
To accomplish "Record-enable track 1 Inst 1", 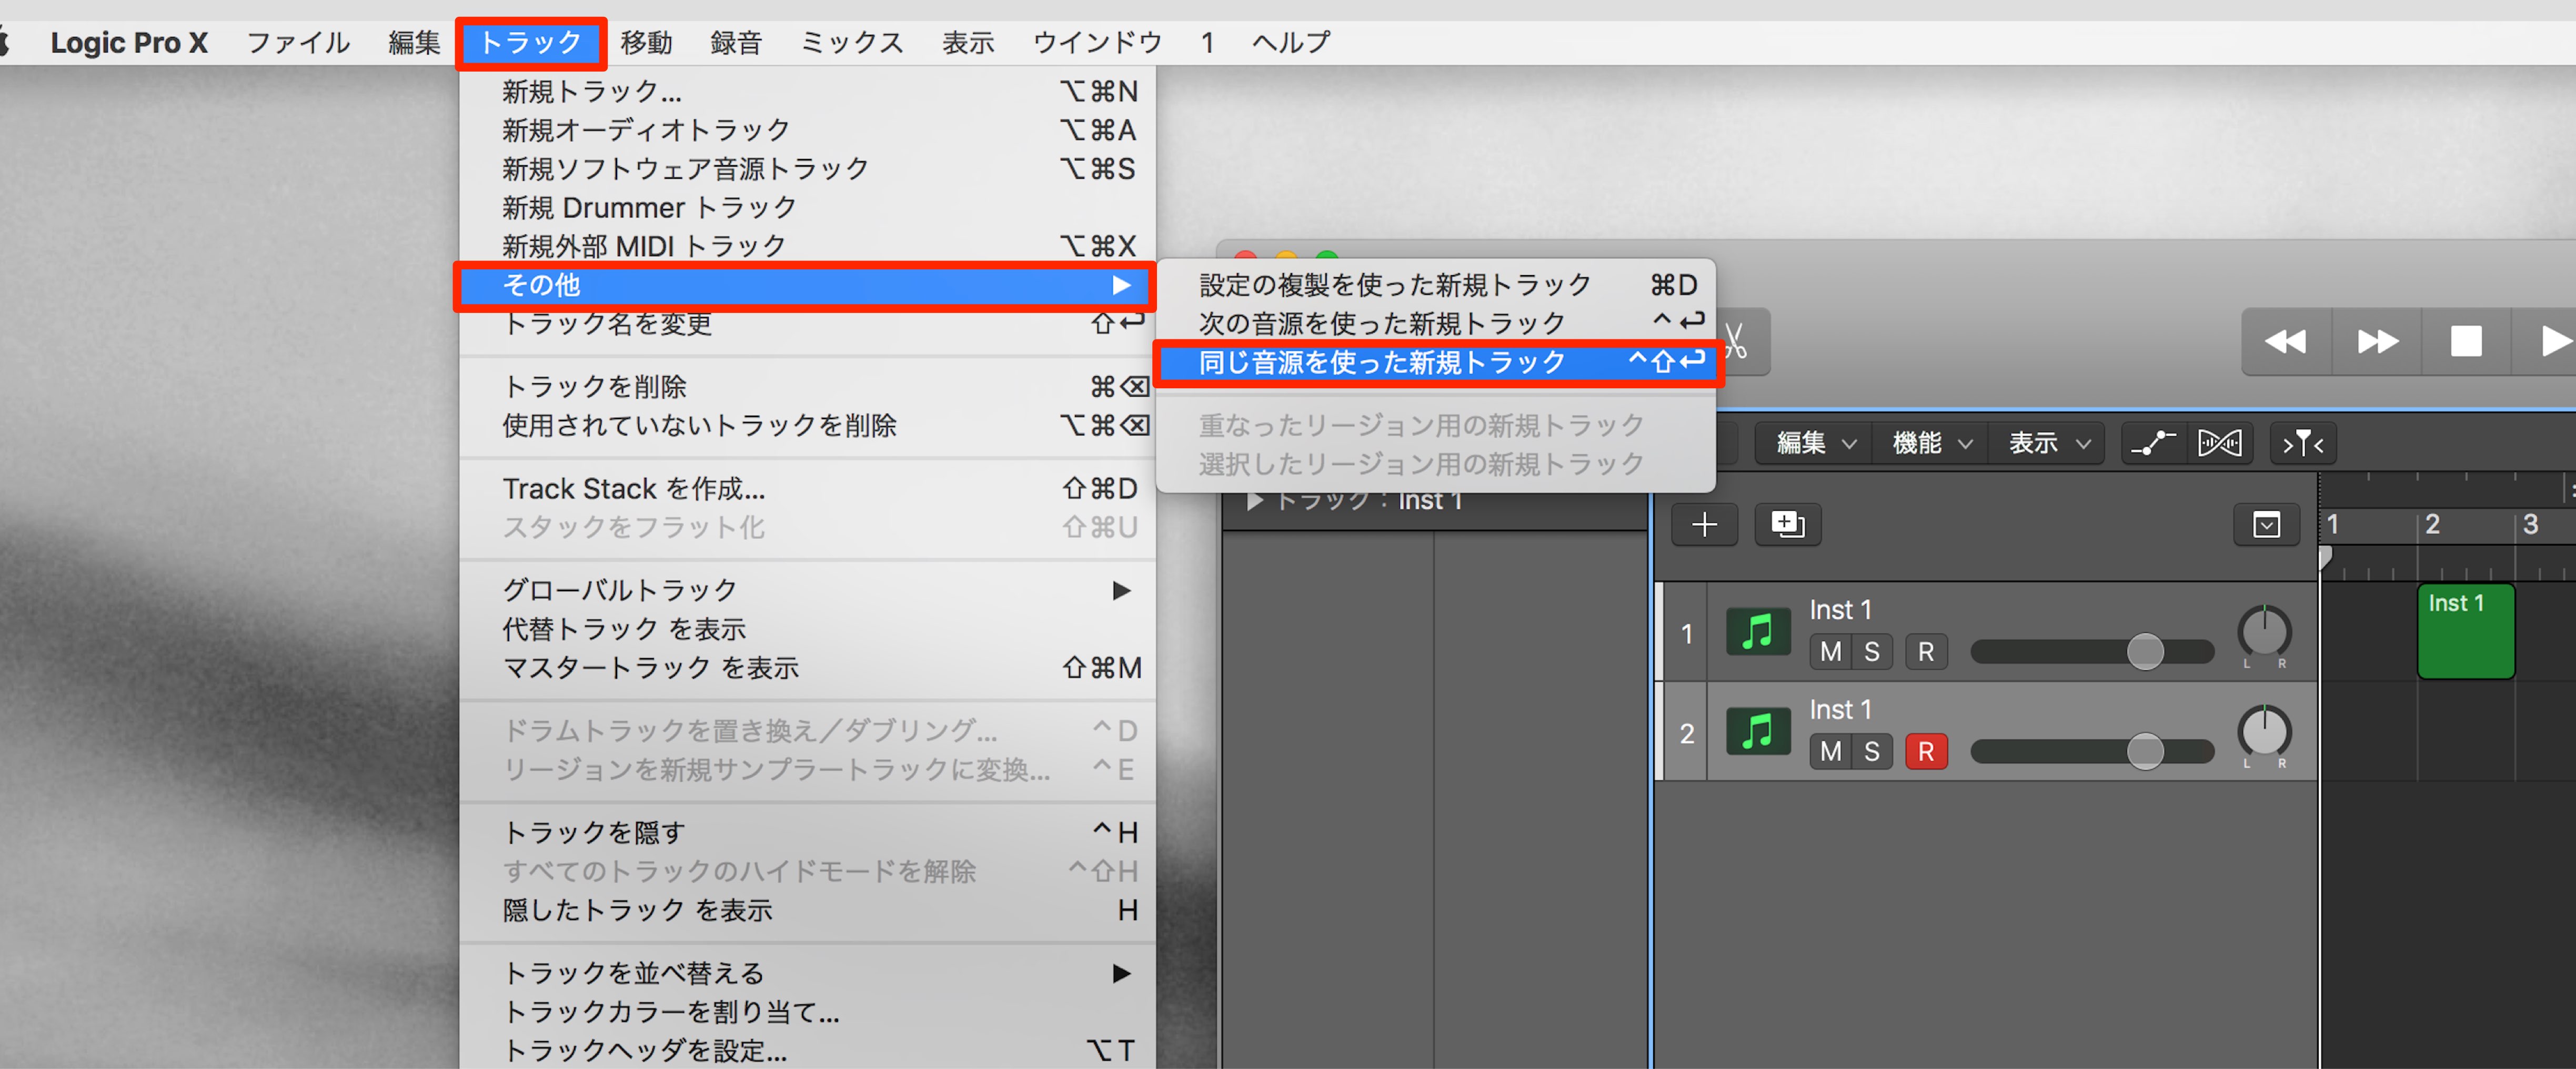I will click(1926, 652).
